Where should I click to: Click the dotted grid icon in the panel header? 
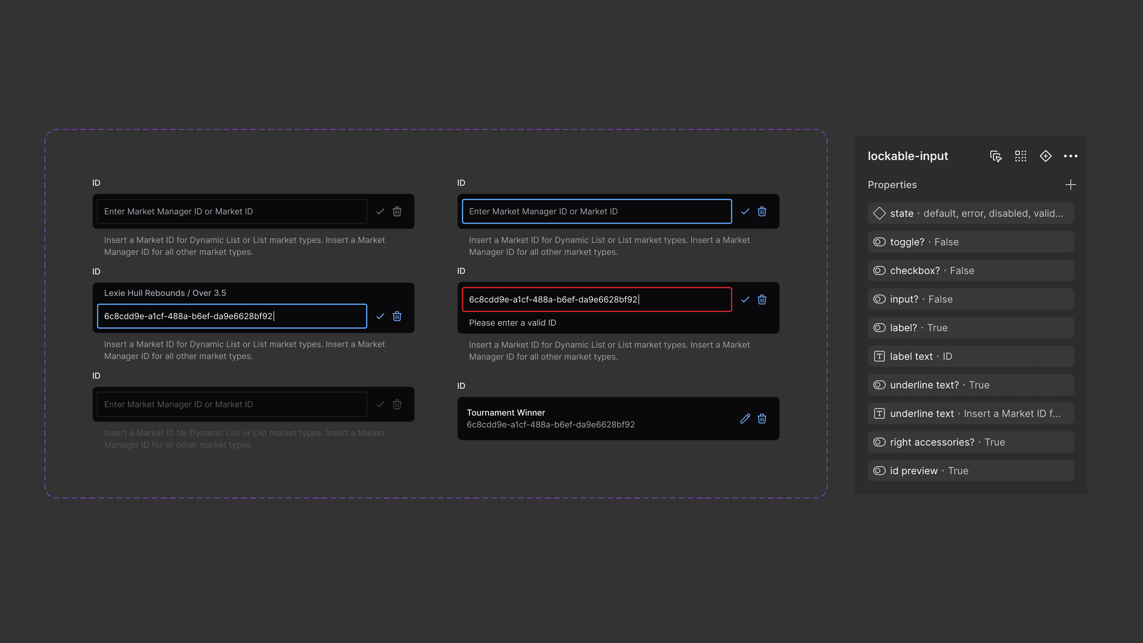tap(1021, 156)
